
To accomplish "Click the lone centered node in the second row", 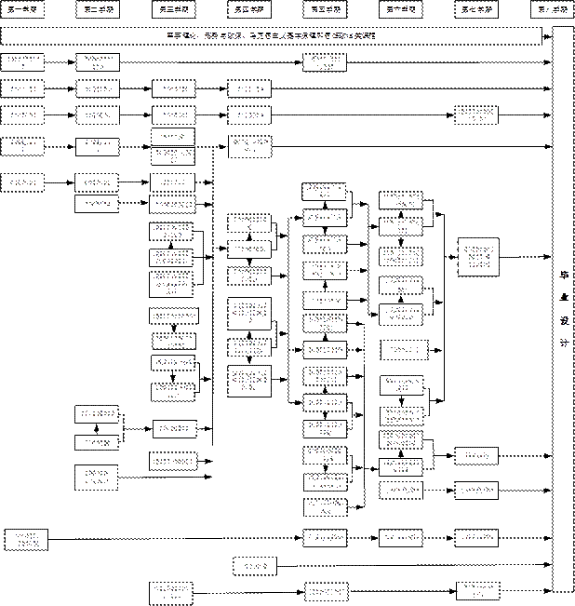I will click(326, 62).
